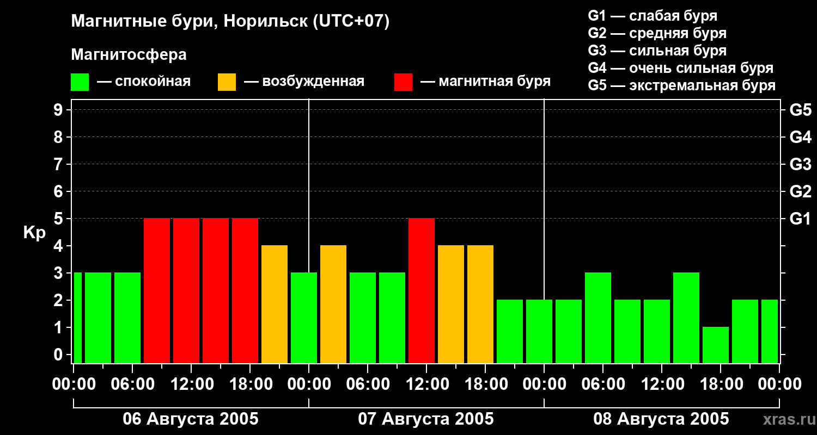Click the 'G4' mark on the right axis
This screenshot has height=435, width=817.
(x=800, y=137)
